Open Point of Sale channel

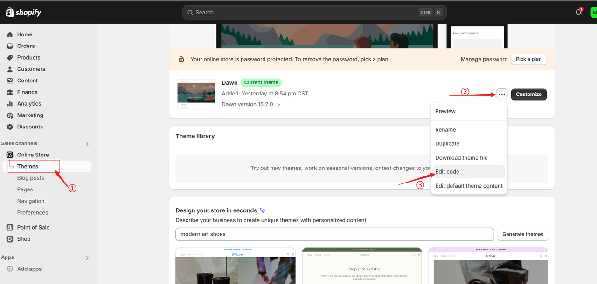point(33,227)
